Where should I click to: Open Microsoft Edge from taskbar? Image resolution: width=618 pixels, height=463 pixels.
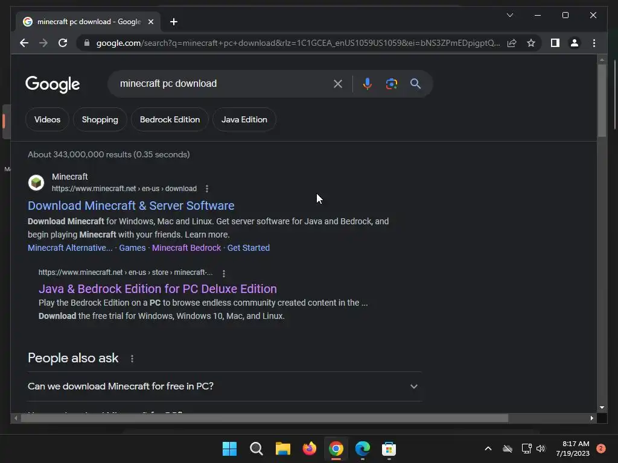tap(363, 449)
